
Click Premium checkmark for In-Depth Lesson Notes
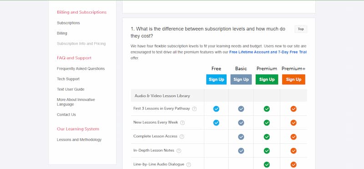click(267, 151)
